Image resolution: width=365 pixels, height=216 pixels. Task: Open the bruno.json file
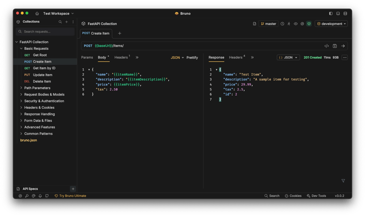tap(29, 140)
